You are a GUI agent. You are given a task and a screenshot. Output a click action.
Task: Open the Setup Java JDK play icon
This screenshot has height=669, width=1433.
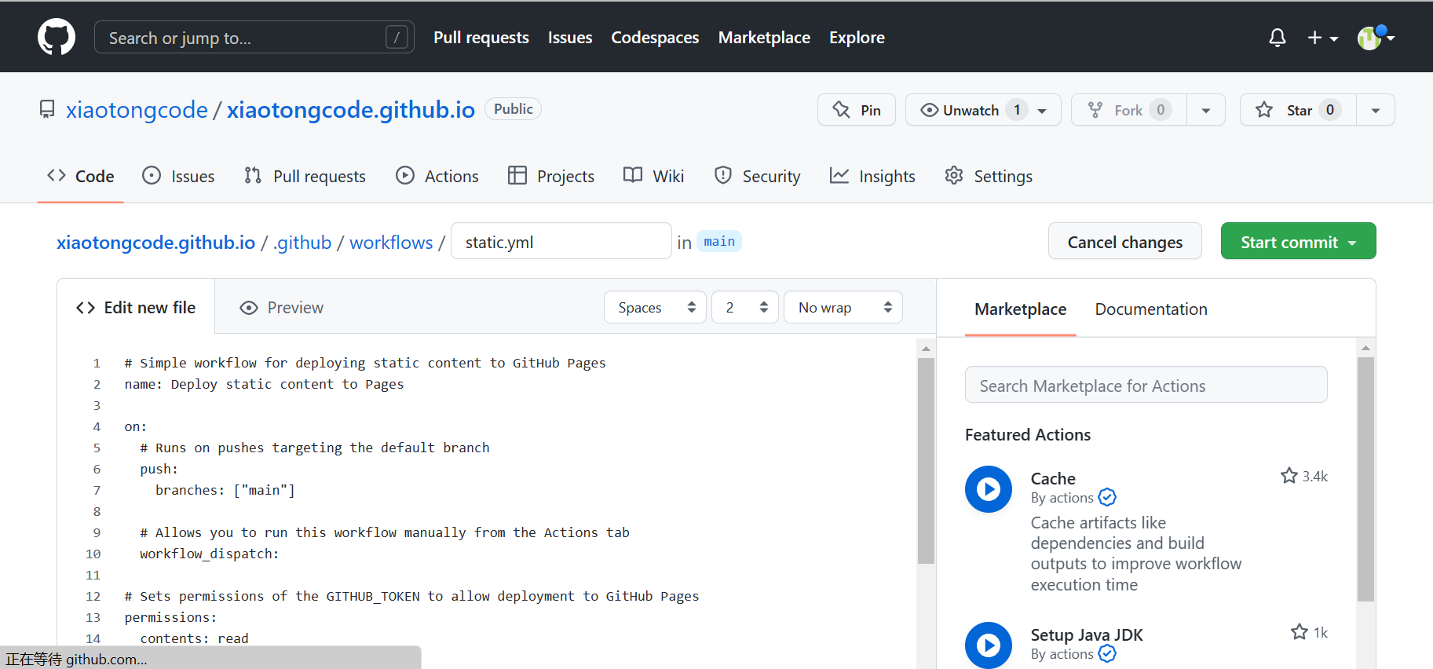[x=989, y=645]
